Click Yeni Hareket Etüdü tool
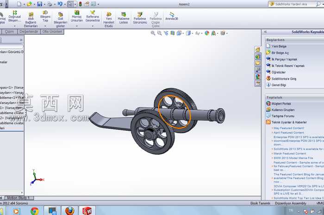The width and height of the screenshot is (324, 215). 109,20
